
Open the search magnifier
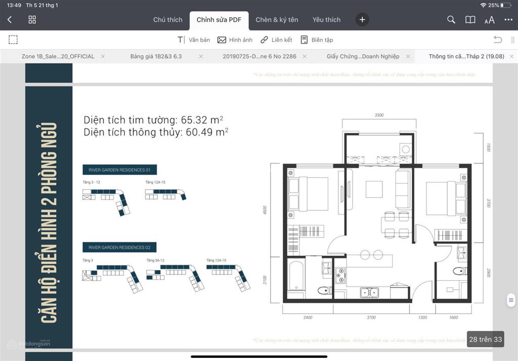pos(451,20)
